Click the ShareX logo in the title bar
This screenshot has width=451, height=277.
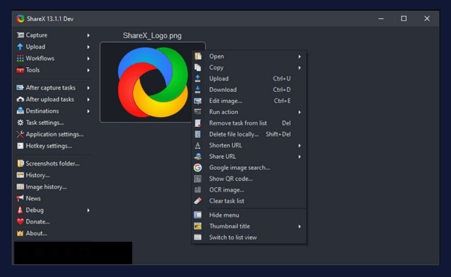20,19
